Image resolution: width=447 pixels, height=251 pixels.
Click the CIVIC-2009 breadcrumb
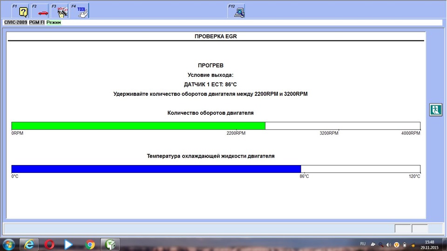coord(15,22)
